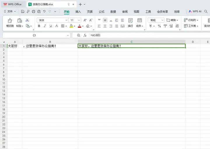Toggle Strikethrough formatting
The image size is (210, 149).
[57, 26]
